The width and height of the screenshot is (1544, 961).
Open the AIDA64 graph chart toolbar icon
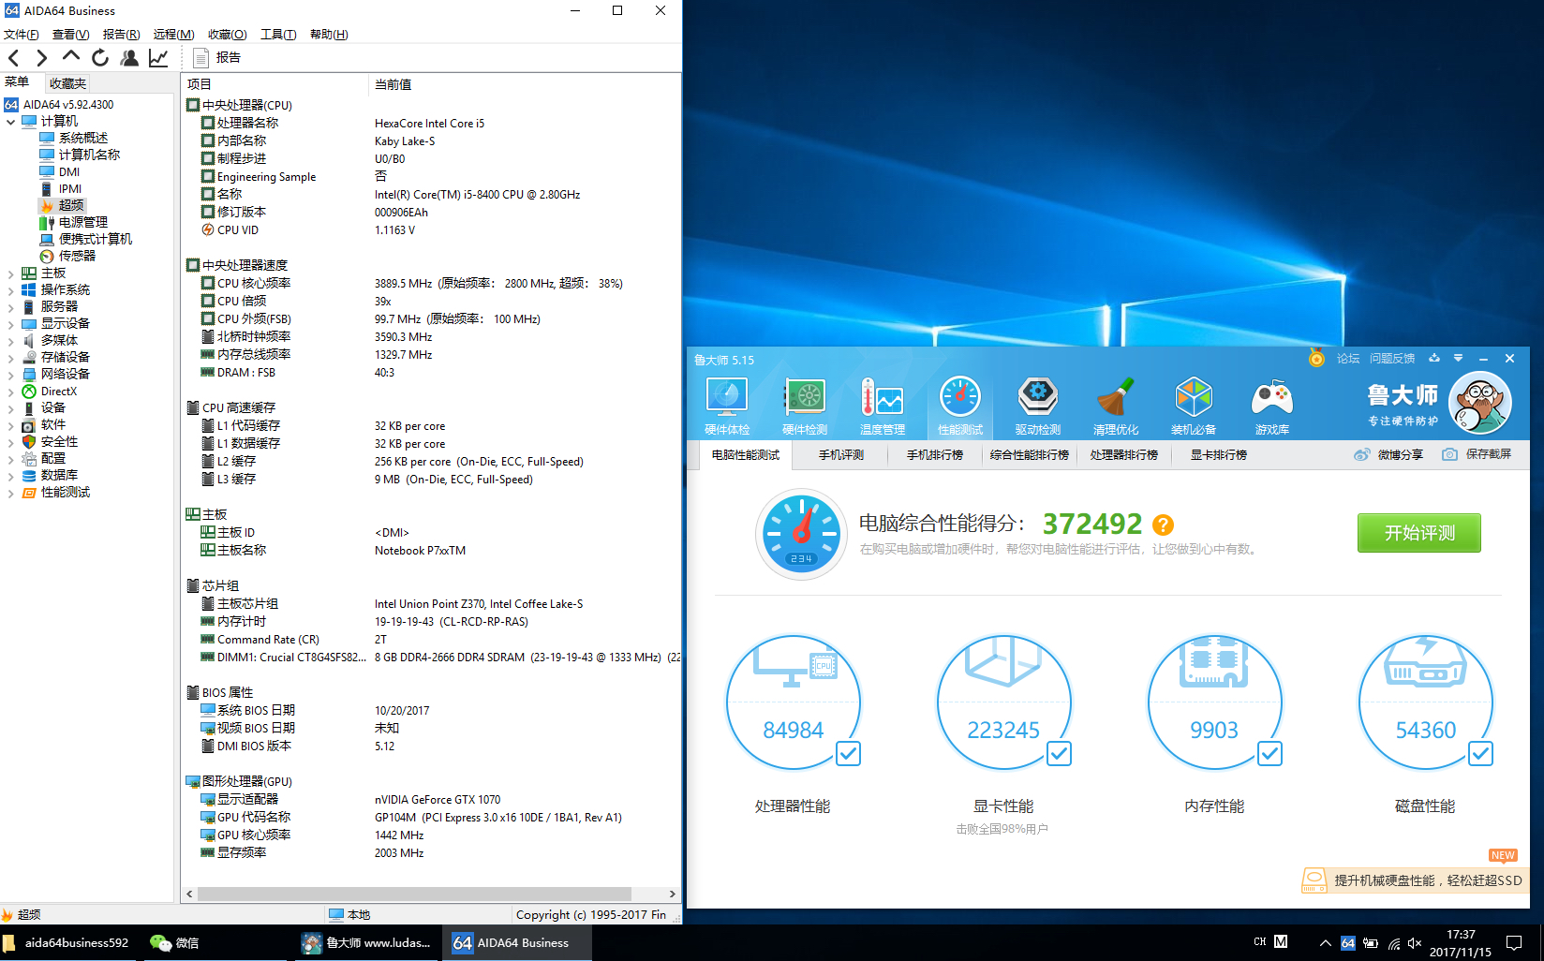[x=158, y=58]
